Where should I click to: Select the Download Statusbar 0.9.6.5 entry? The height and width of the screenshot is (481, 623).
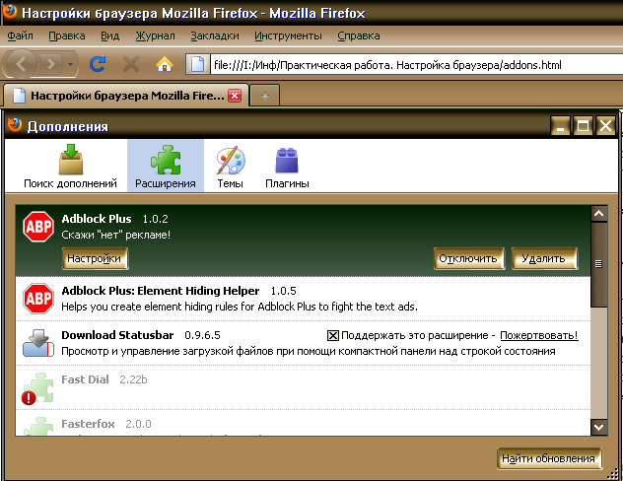point(304,343)
